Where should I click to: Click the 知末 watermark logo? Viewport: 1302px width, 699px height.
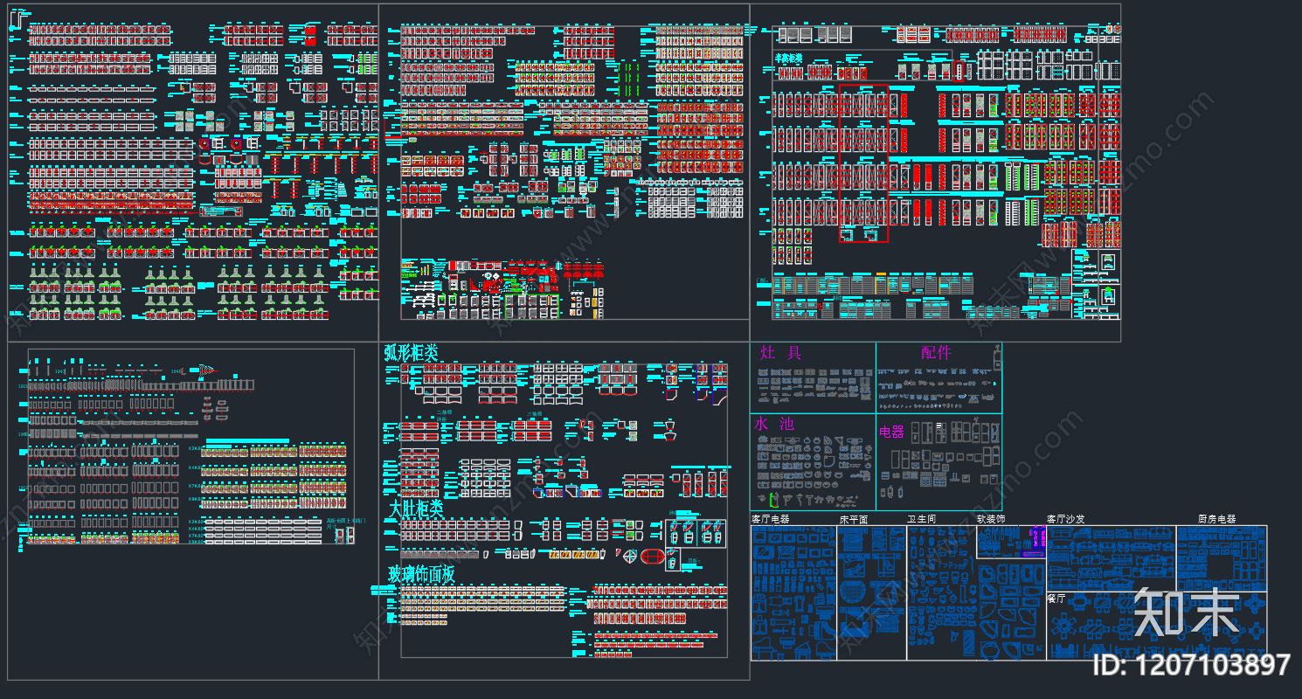click(1186, 612)
